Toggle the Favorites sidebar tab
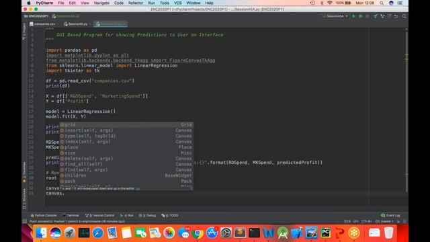Viewport: 430px width, 242px height. (x=24, y=172)
